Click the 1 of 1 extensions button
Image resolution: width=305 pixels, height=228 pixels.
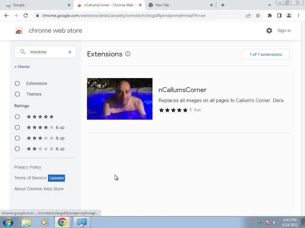(266, 54)
